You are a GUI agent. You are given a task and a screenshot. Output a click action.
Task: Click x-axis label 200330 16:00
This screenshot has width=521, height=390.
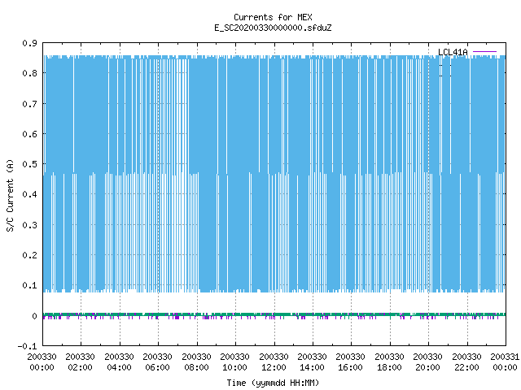[350, 362]
